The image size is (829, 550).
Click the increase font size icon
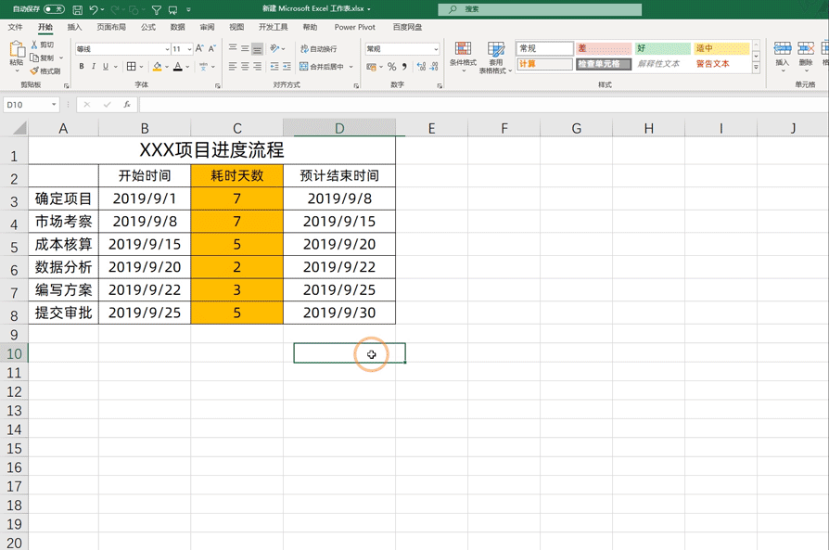coord(199,48)
